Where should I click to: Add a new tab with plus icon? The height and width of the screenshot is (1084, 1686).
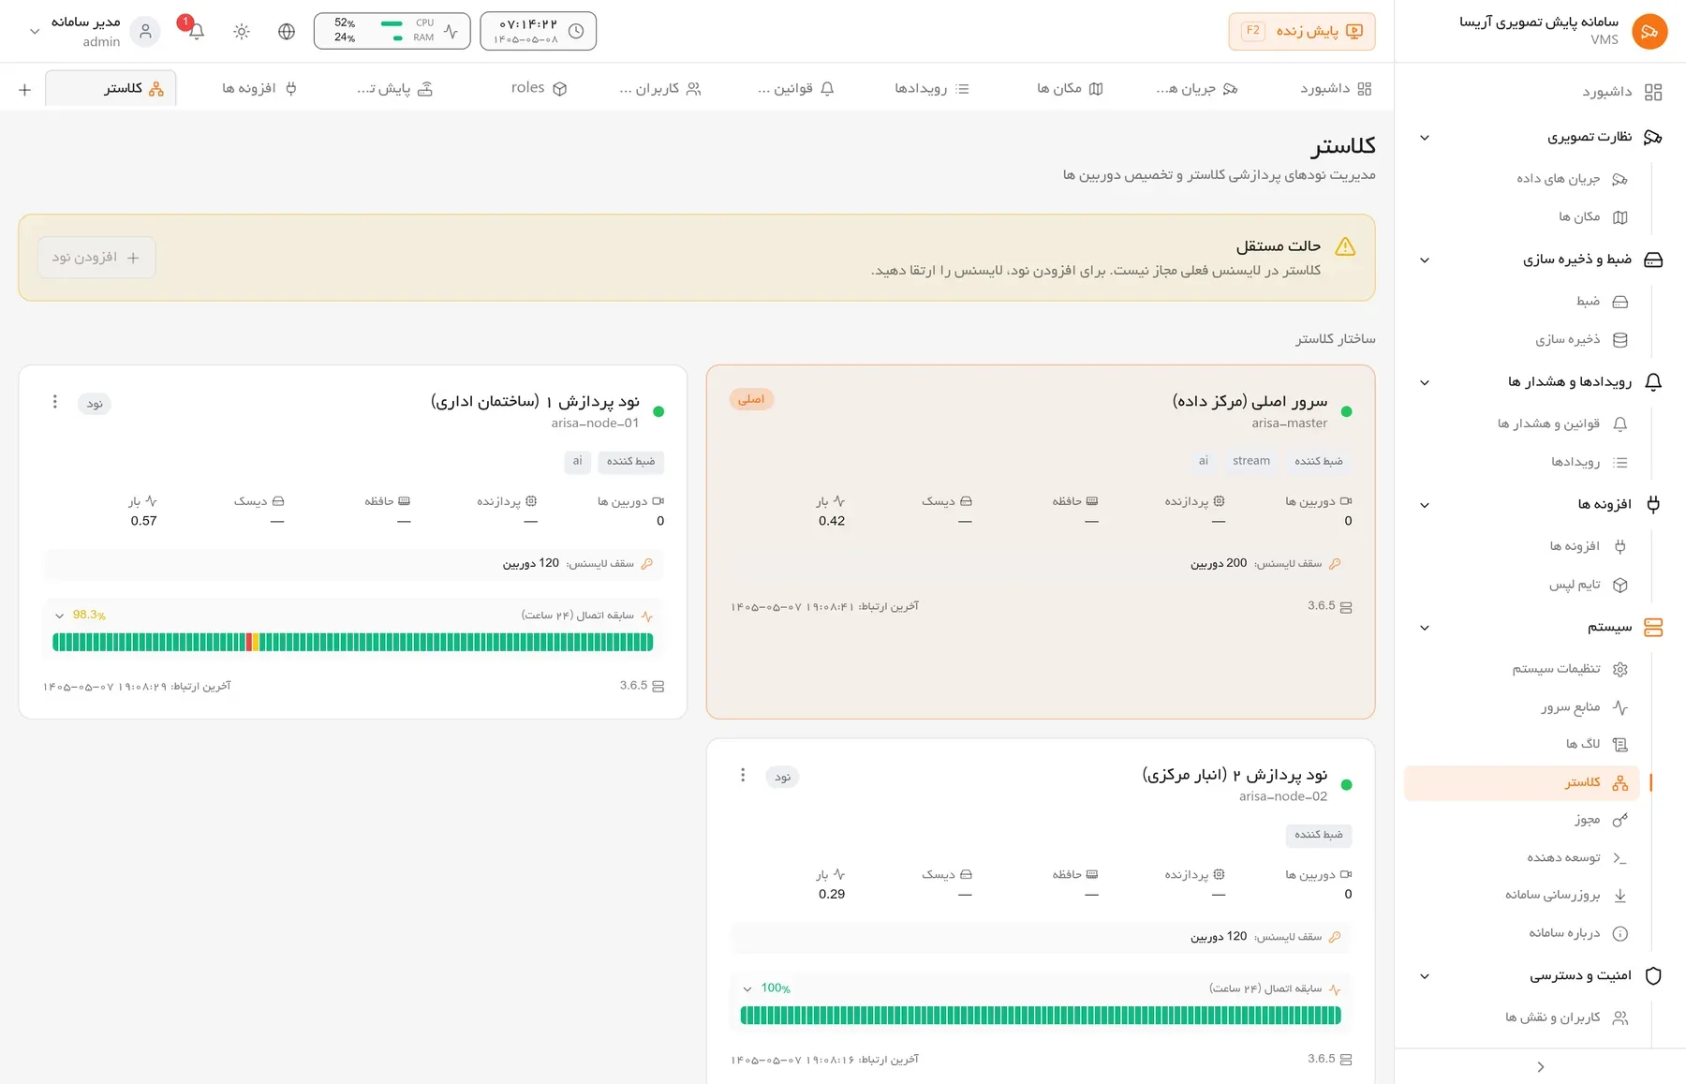click(x=25, y=89)
